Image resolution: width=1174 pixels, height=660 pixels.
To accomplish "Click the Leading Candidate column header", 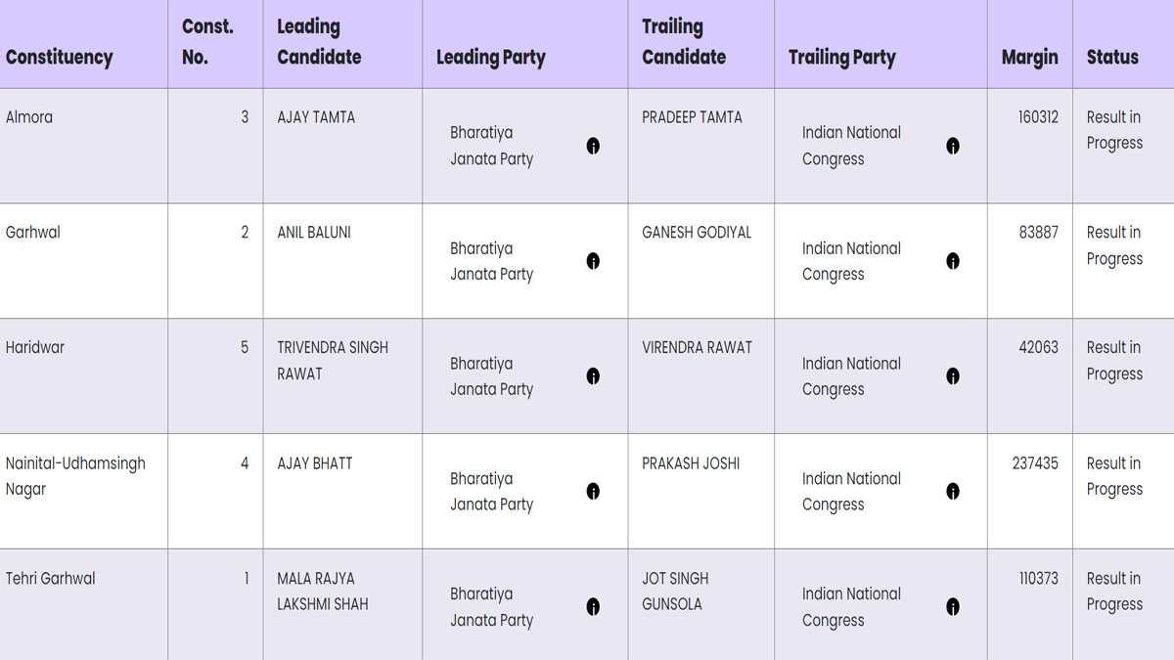I will [x=319, y=42].
